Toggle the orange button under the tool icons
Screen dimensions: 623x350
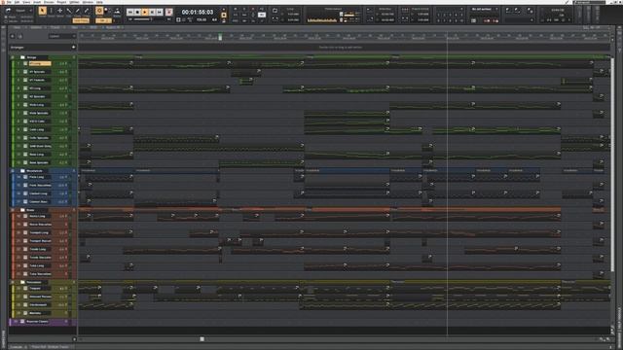click(81, 20)
